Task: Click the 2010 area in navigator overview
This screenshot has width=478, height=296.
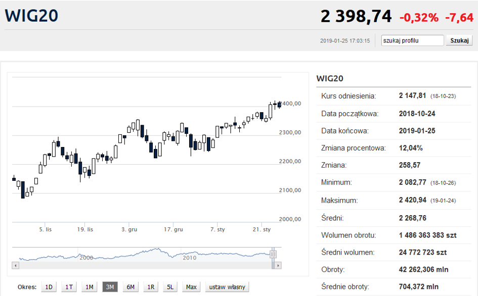Action: tap(189, 257)
